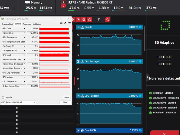Click the 3D Adaptive dotted square icon
The height and width of the screenshot is (135, 180).
click(x=165, y=25)
